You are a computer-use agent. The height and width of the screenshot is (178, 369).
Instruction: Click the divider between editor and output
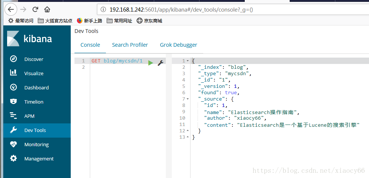pos(169,115)
